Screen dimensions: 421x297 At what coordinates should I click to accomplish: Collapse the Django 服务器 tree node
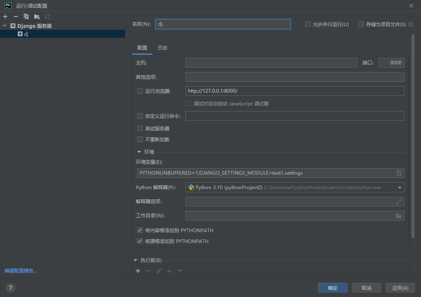(4, 26)
